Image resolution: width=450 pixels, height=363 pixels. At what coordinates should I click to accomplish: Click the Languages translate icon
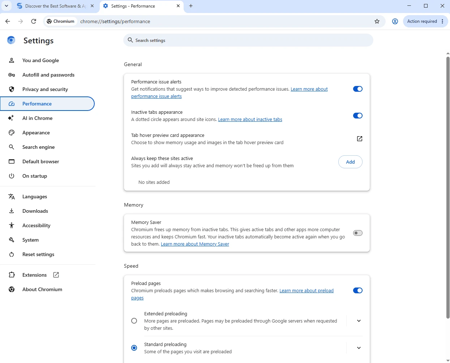pyautogui.click(x=12, y=196)
